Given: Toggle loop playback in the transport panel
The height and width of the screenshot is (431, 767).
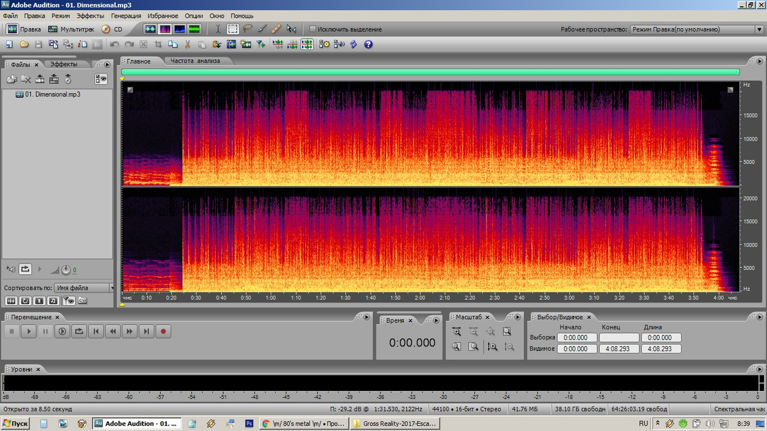Looking at the screenshot, I should [78, 331].
